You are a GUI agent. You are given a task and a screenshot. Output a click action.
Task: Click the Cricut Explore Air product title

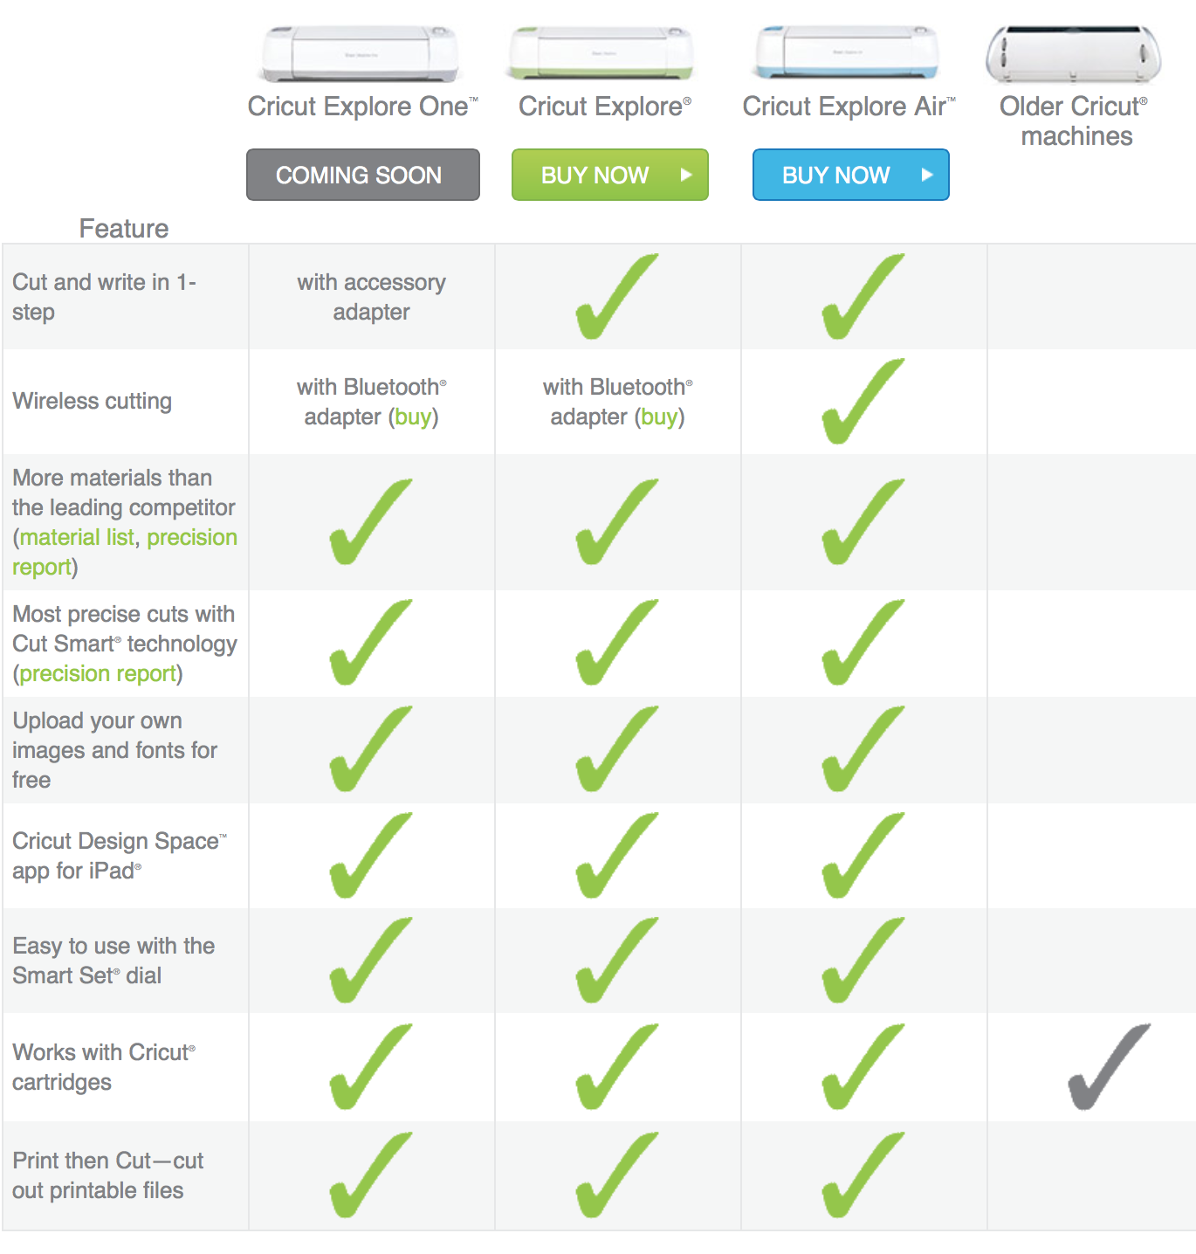point(849,106)
